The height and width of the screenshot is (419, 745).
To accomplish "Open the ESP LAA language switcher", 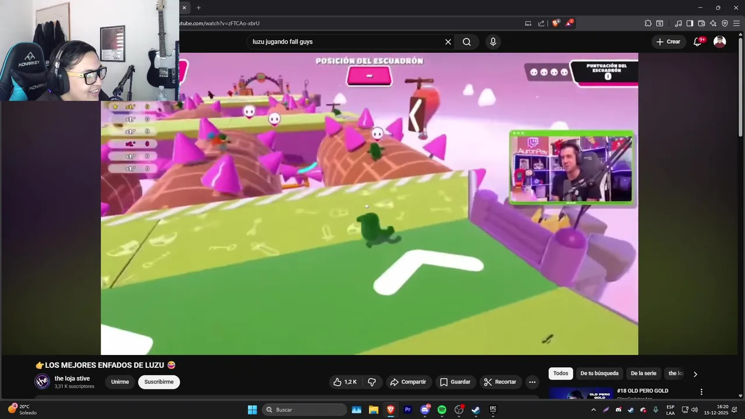I will (x=670, y=410).
